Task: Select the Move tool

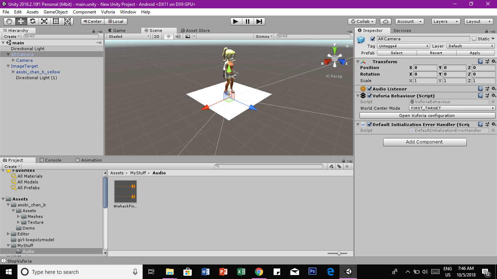Action: point(21,21)
